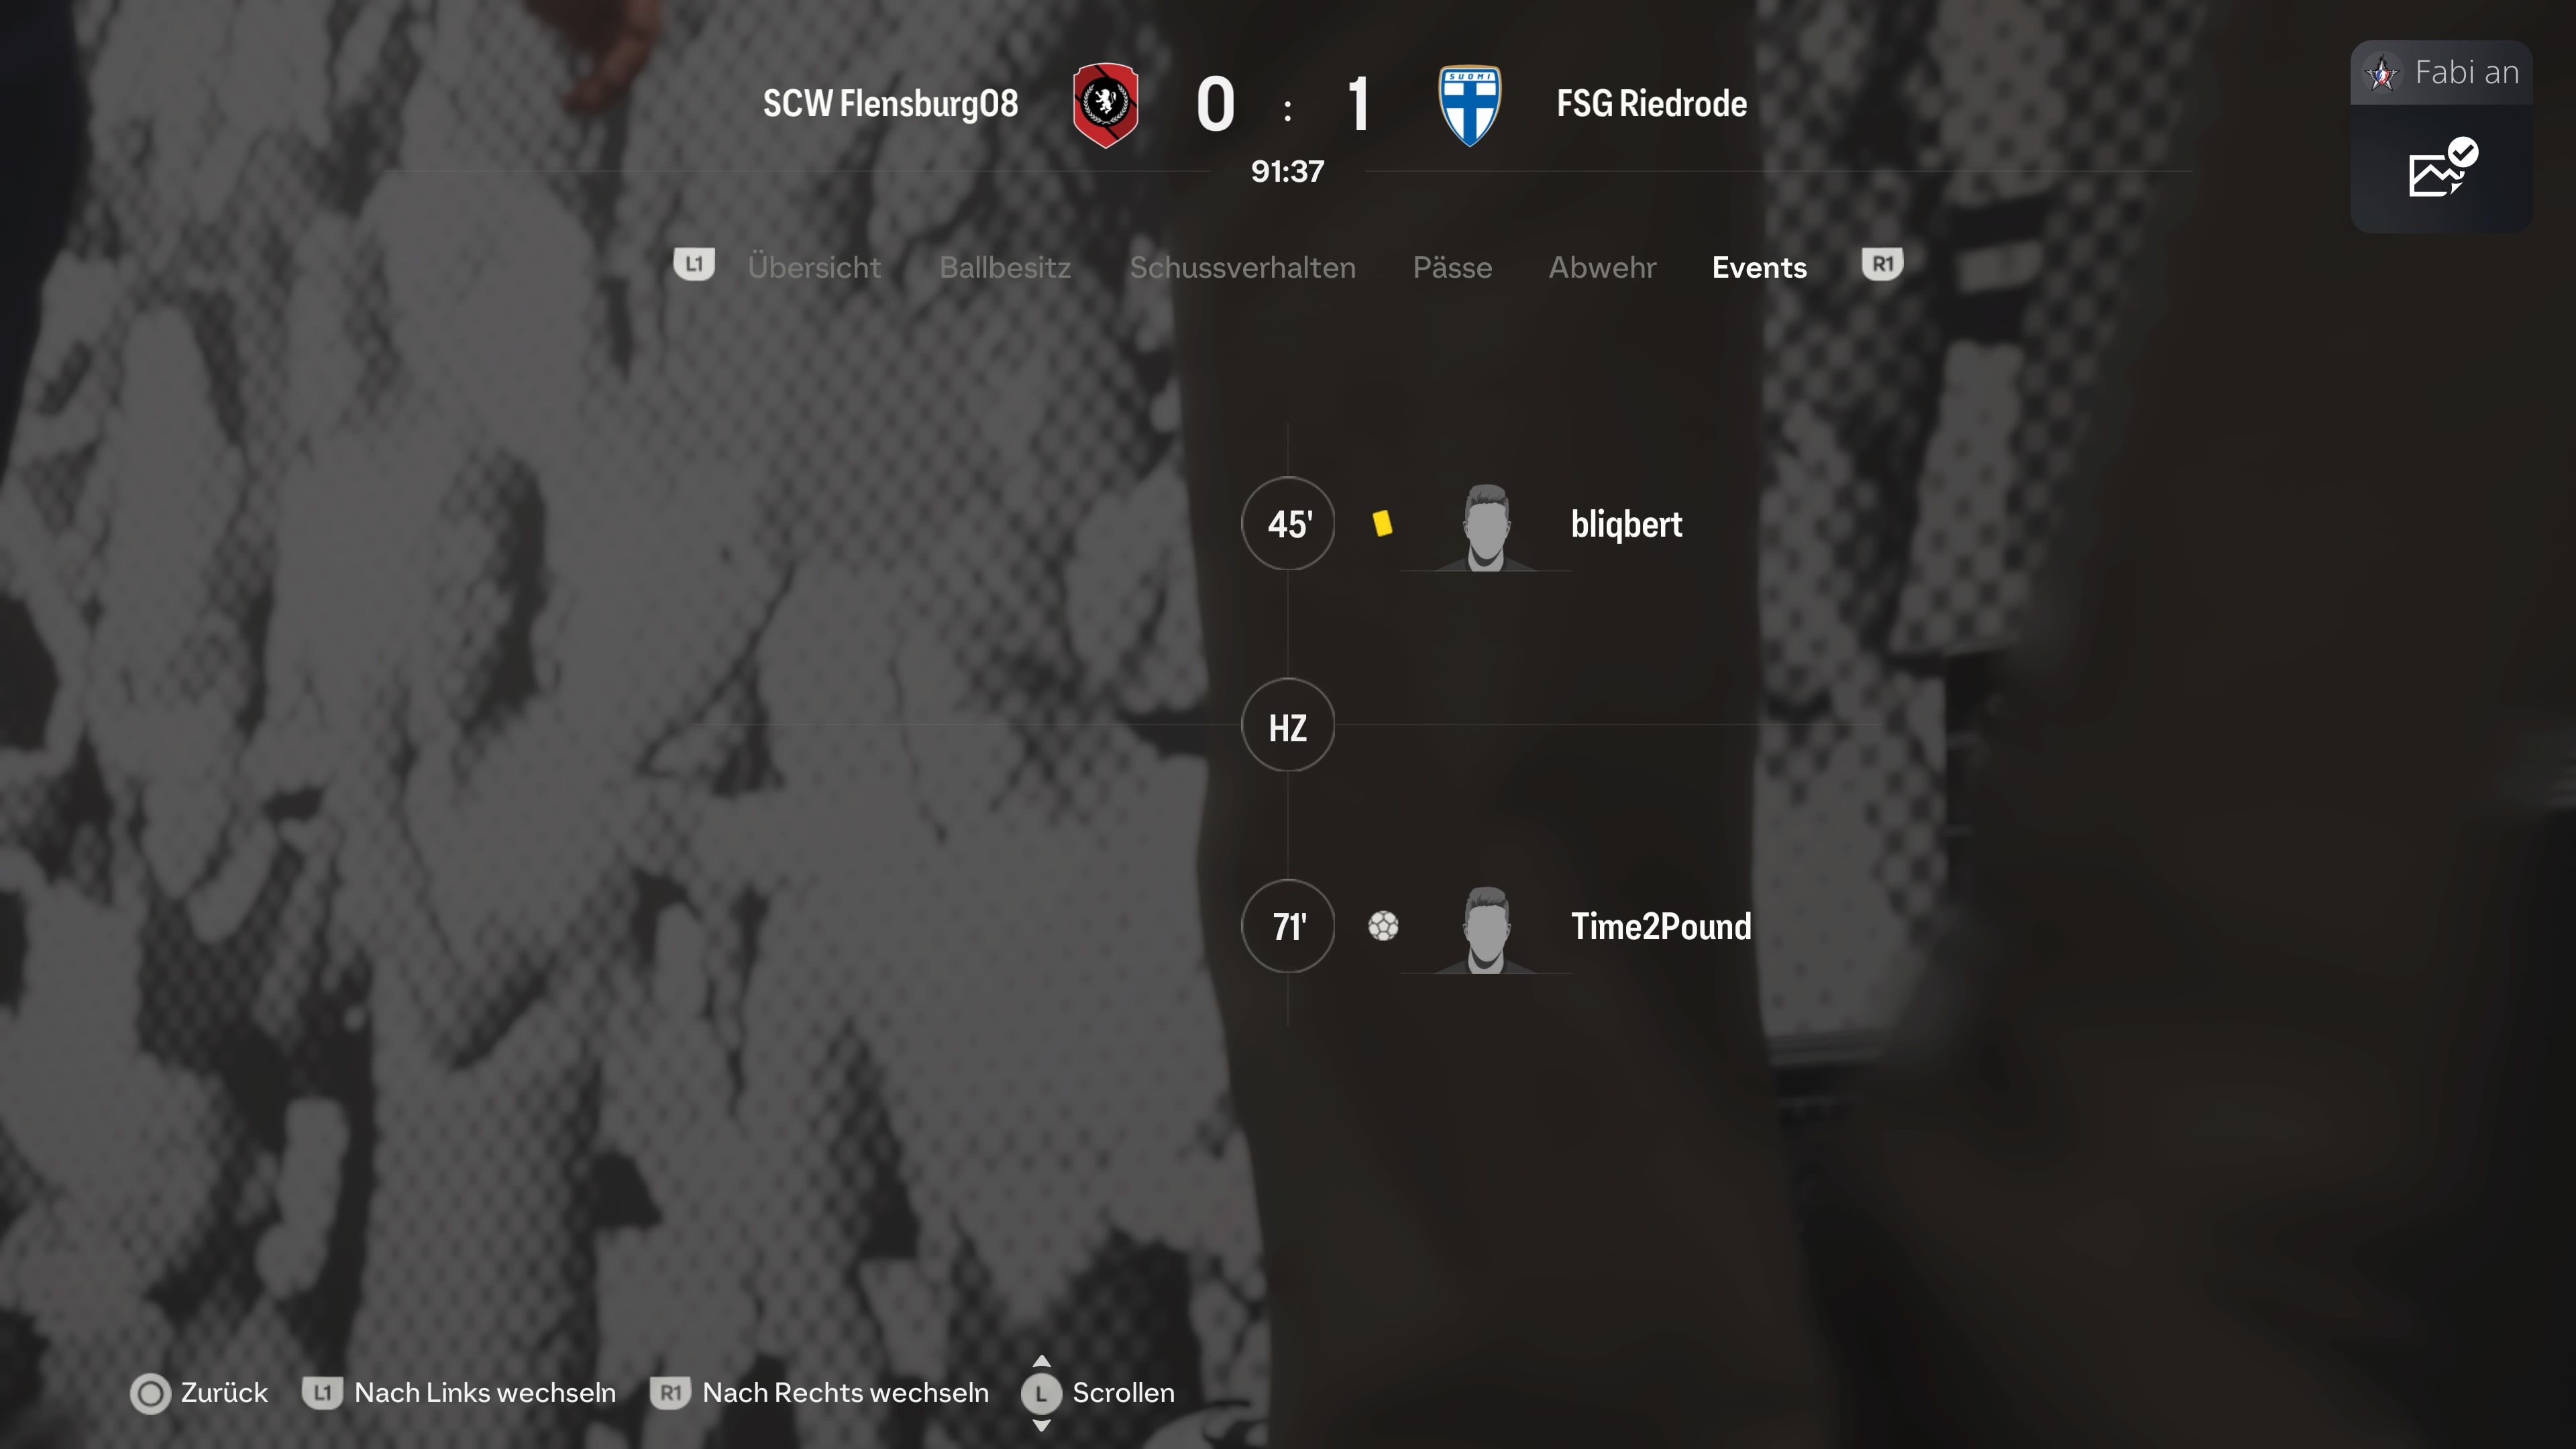Viewport: 2576px width, 1449px height.
Task: Click the R1 bumper icon after Events
Action: [1882, 265]
